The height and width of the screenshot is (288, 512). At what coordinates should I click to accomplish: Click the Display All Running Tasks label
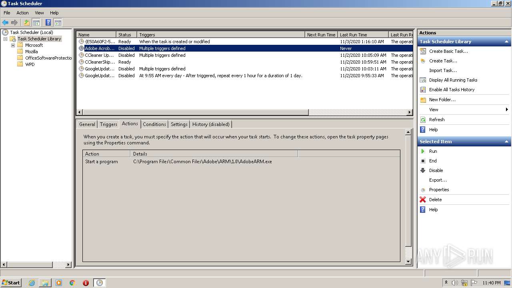point(453,80)
